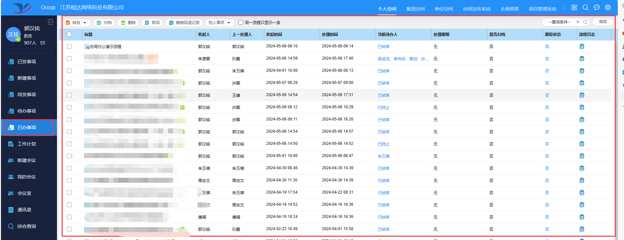Expand the 他人事项 dropdown

(x=220, y=23)
